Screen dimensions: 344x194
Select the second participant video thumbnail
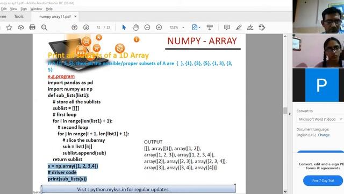(318, 51)
